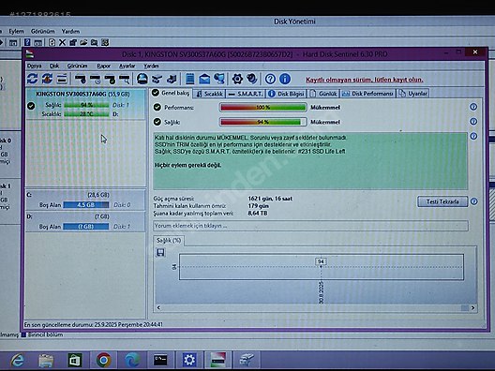Open the Uyarılar tab

point(412,94)
